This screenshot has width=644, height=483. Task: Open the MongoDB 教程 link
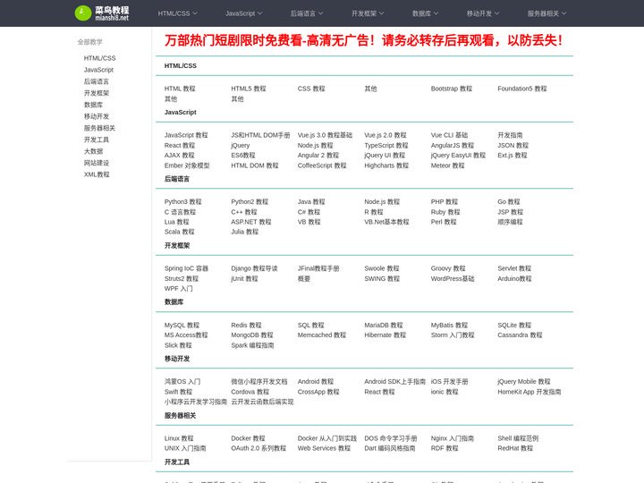click(251, 335)
